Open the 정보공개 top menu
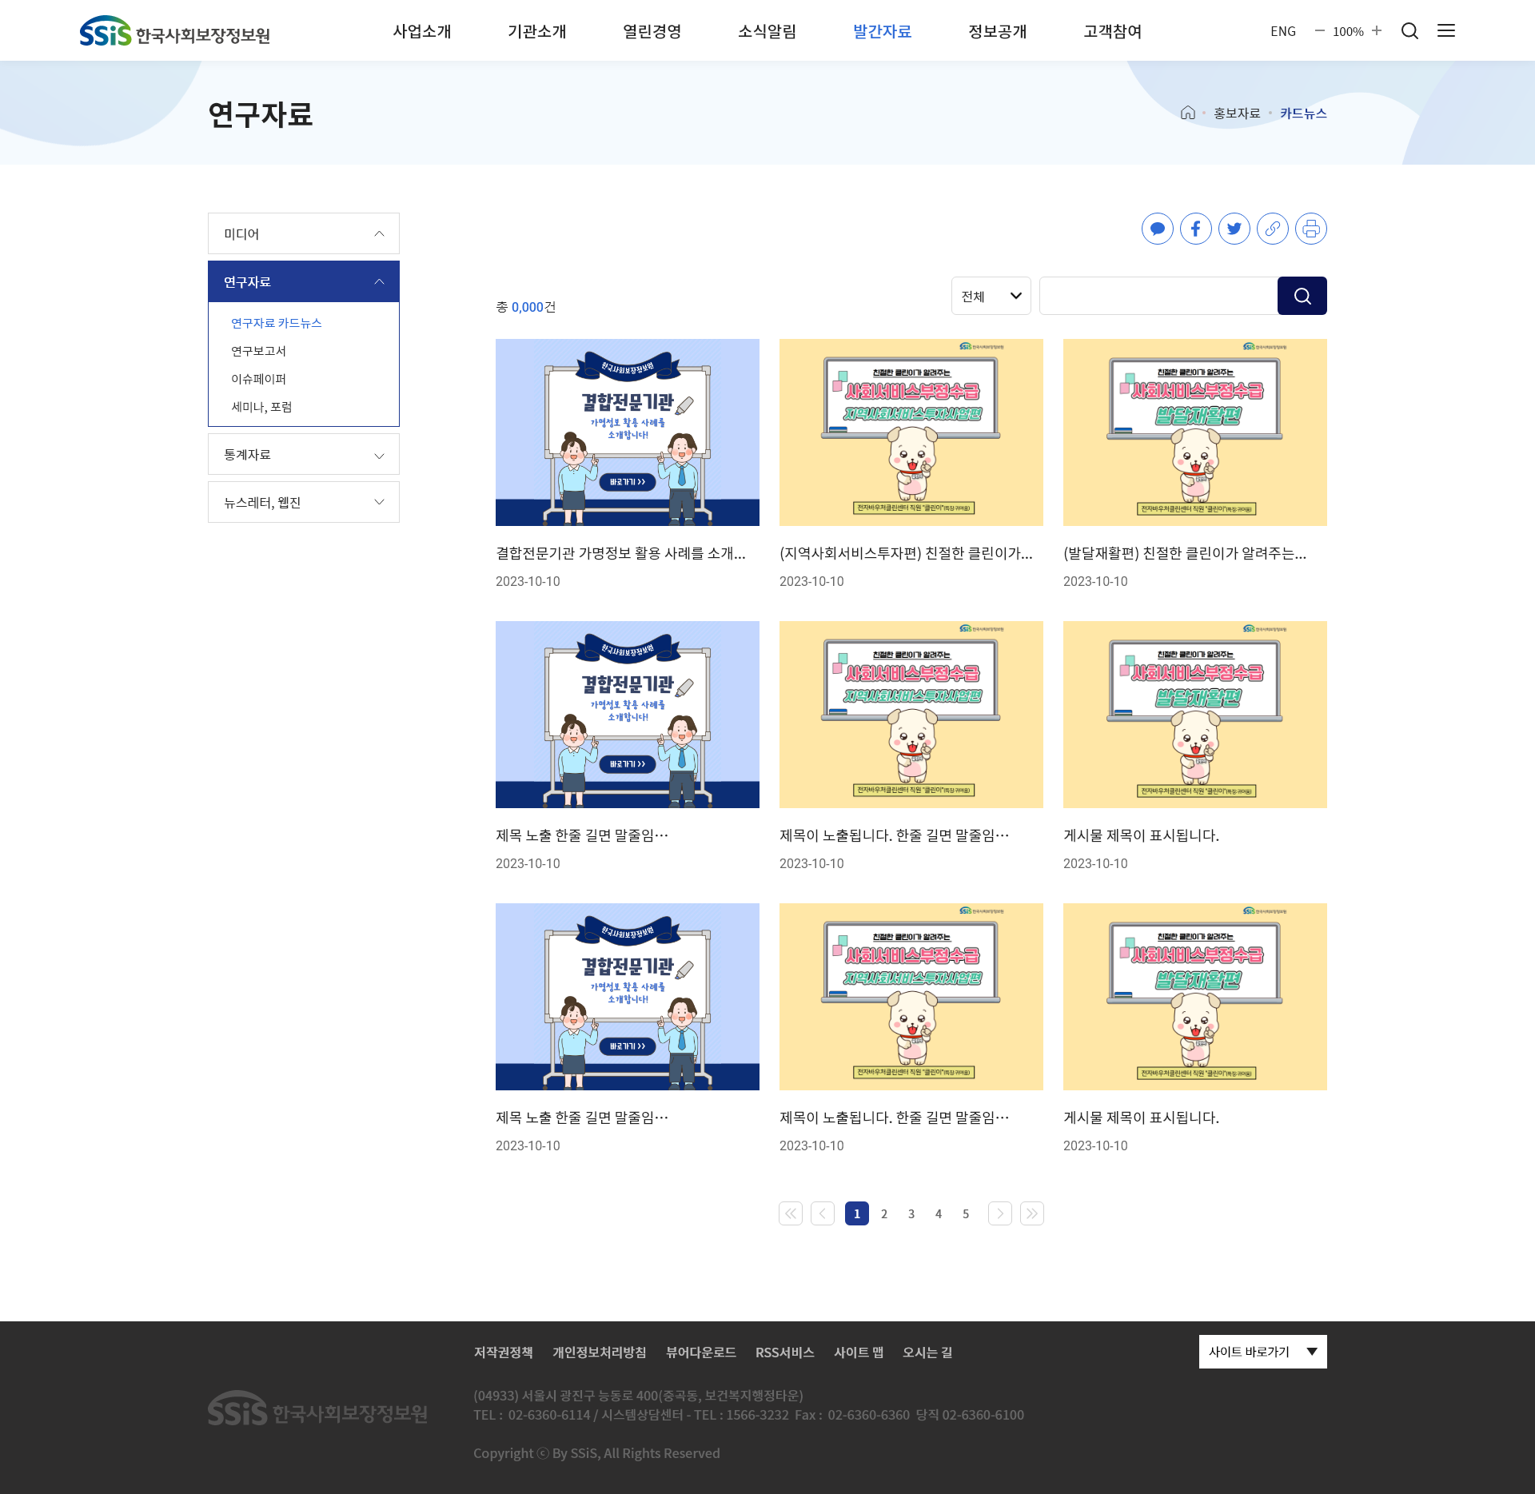 997,31
